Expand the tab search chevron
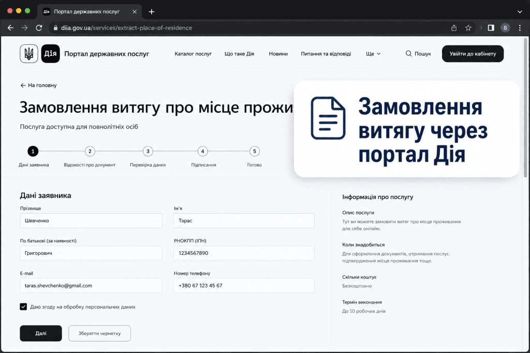530x353 pixels. (x=520, y=12)
